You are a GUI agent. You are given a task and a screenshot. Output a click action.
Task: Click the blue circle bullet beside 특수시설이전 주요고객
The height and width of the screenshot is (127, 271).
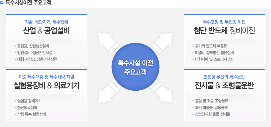(x=2, y=3)
